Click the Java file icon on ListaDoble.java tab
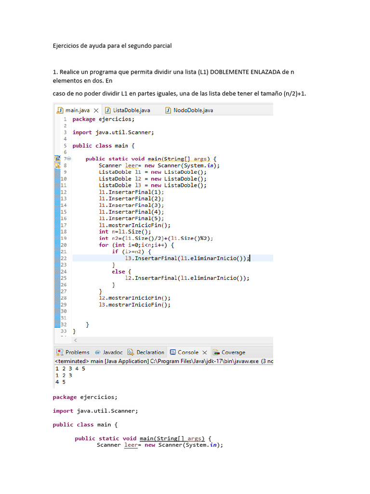 (x=108, y=110)
